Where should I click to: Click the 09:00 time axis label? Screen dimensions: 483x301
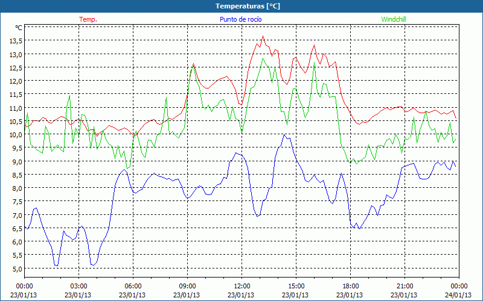click(187, 286)
